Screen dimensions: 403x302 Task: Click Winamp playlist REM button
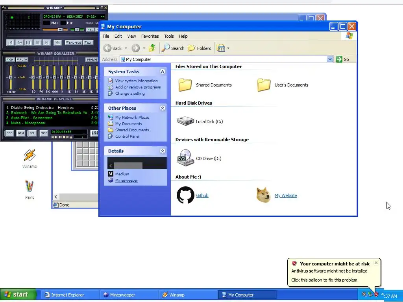(21, 133)
